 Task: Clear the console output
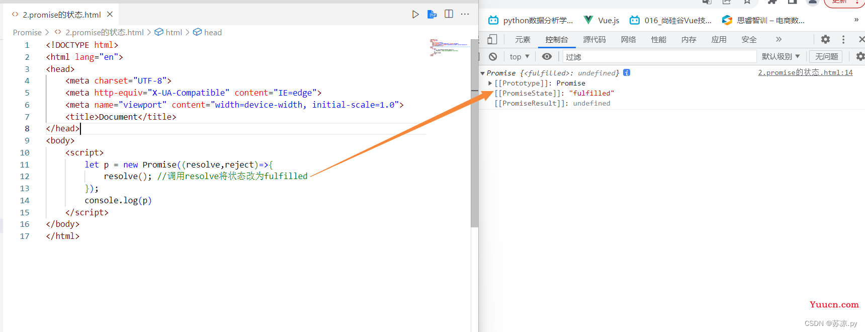coord(493,57)
